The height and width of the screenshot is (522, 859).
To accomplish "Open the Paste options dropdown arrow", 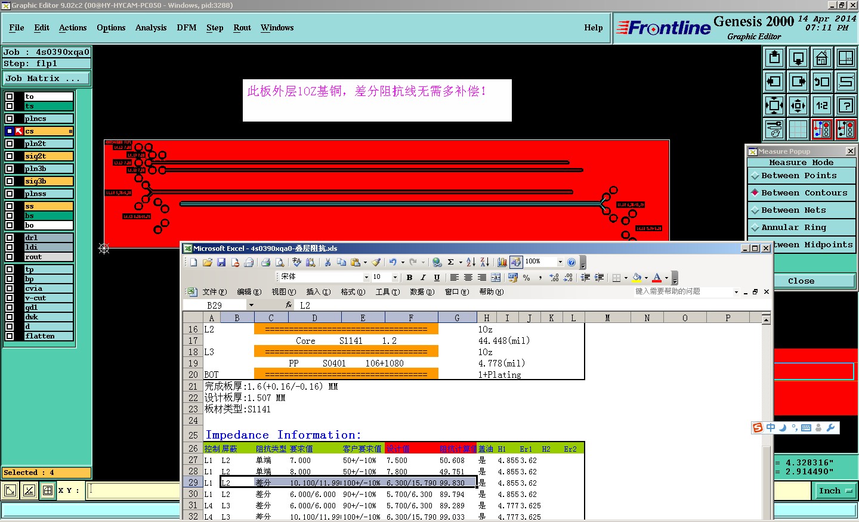I will (x=365, y=262).
